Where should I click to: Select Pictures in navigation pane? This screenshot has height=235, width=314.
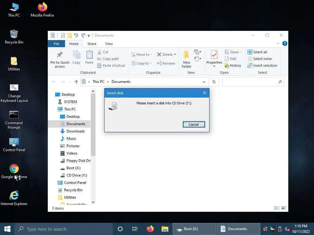(73, 146)
